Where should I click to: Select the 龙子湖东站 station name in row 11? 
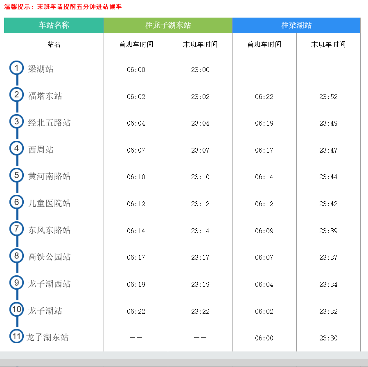[47, 338]
